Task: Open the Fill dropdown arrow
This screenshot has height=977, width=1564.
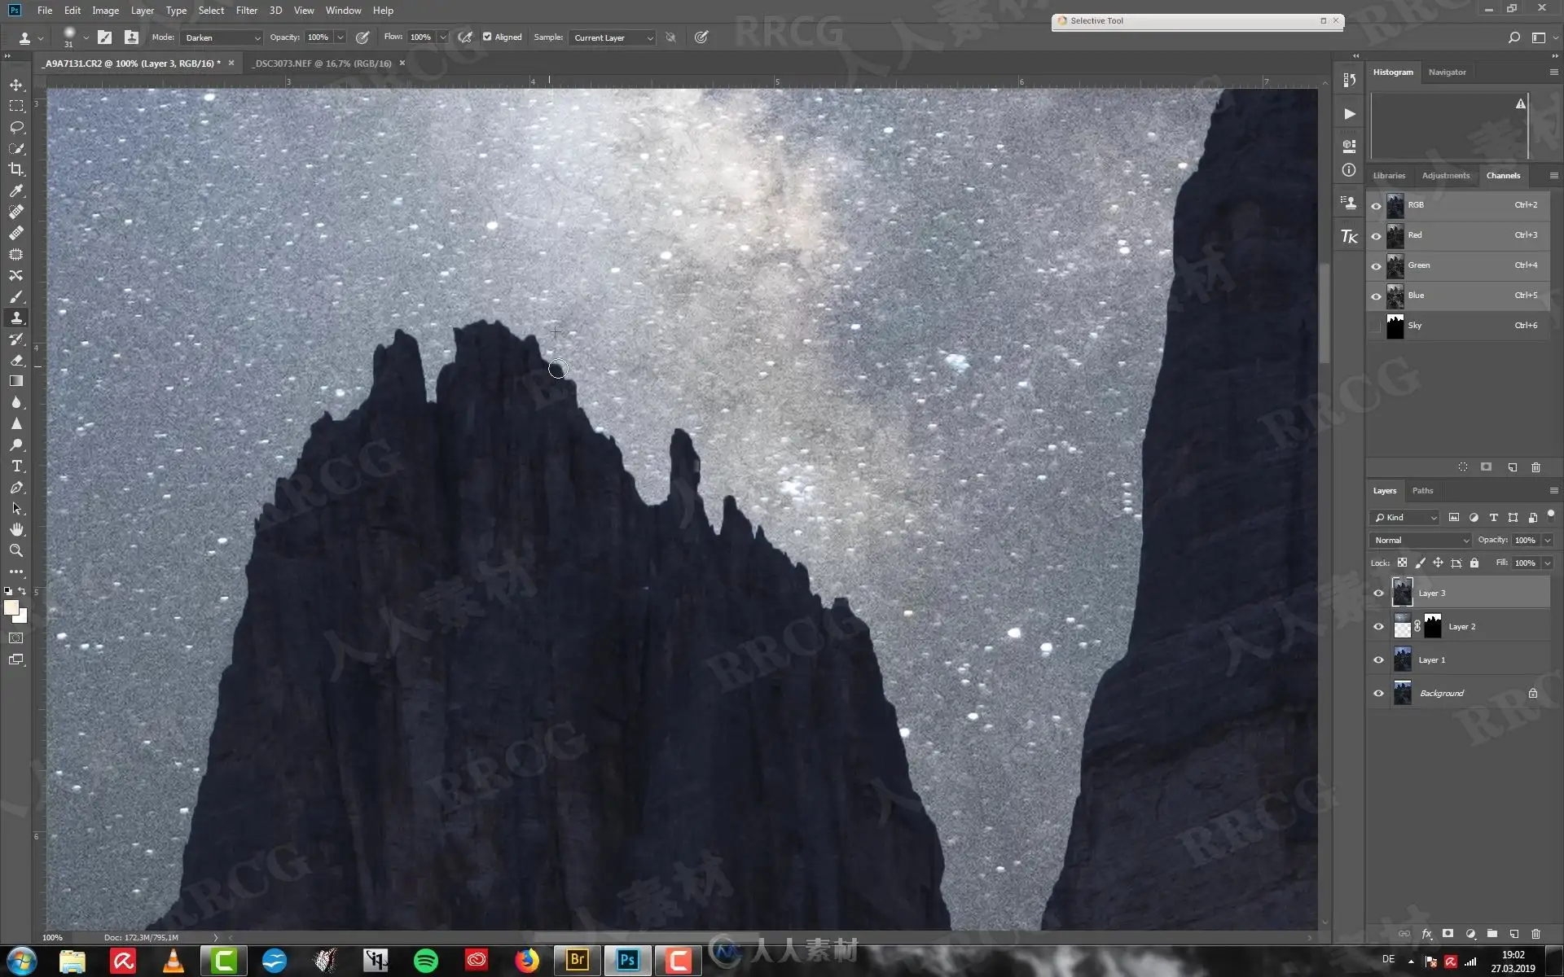Action: [x=1547, y=563]
